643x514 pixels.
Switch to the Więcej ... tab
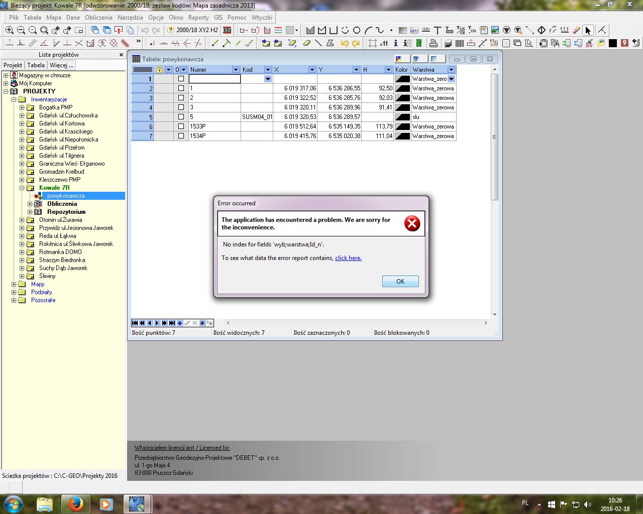pos(61,65)
